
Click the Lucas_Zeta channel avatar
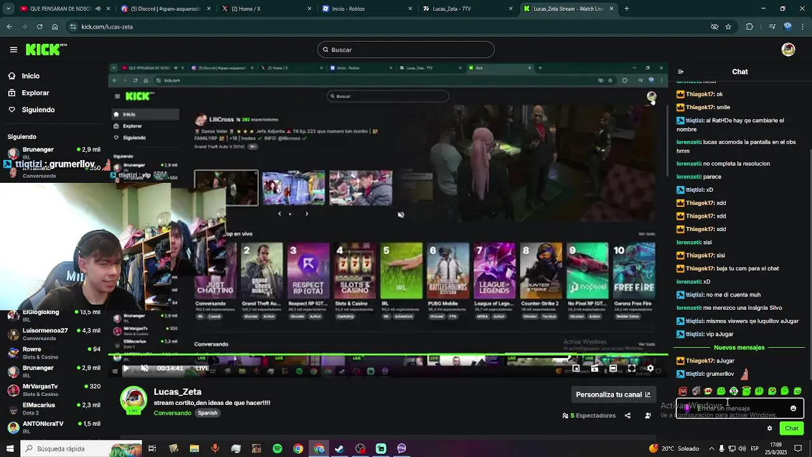click(x=133, y=399)
